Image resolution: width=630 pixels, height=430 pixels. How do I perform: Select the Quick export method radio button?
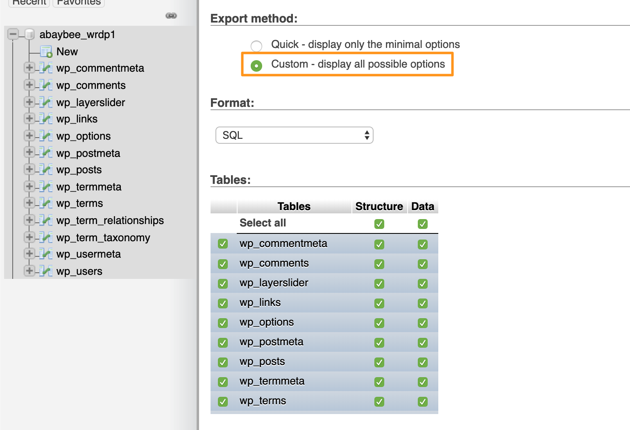[x=256, y=45]
